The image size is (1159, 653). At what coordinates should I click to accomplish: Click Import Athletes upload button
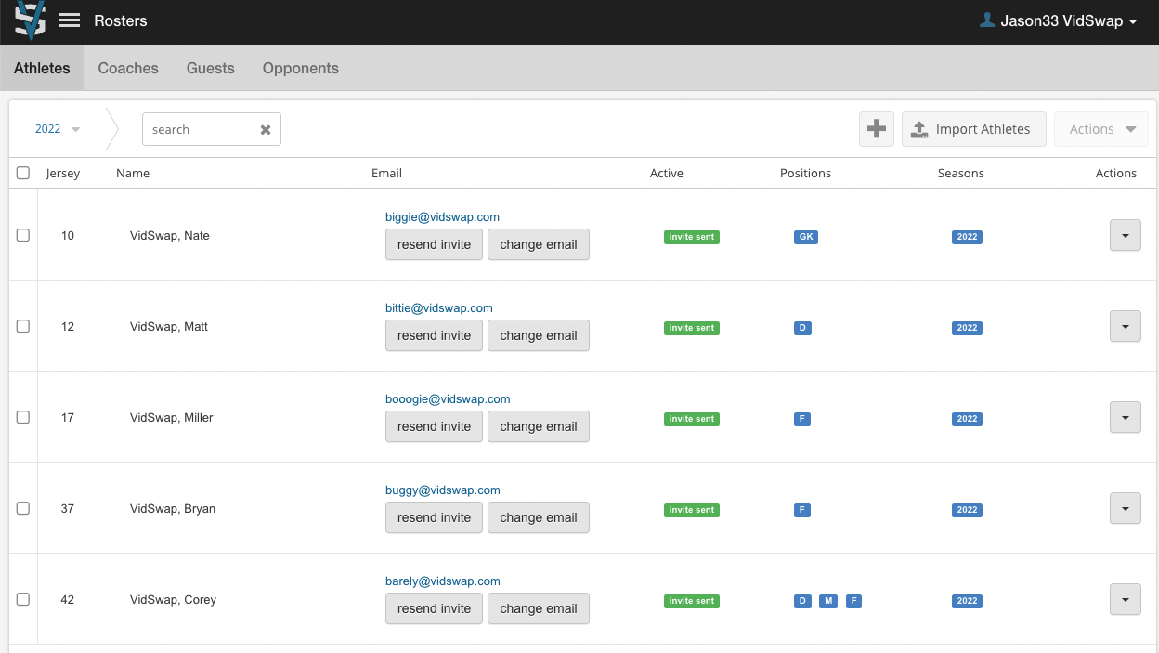point(974,129)
